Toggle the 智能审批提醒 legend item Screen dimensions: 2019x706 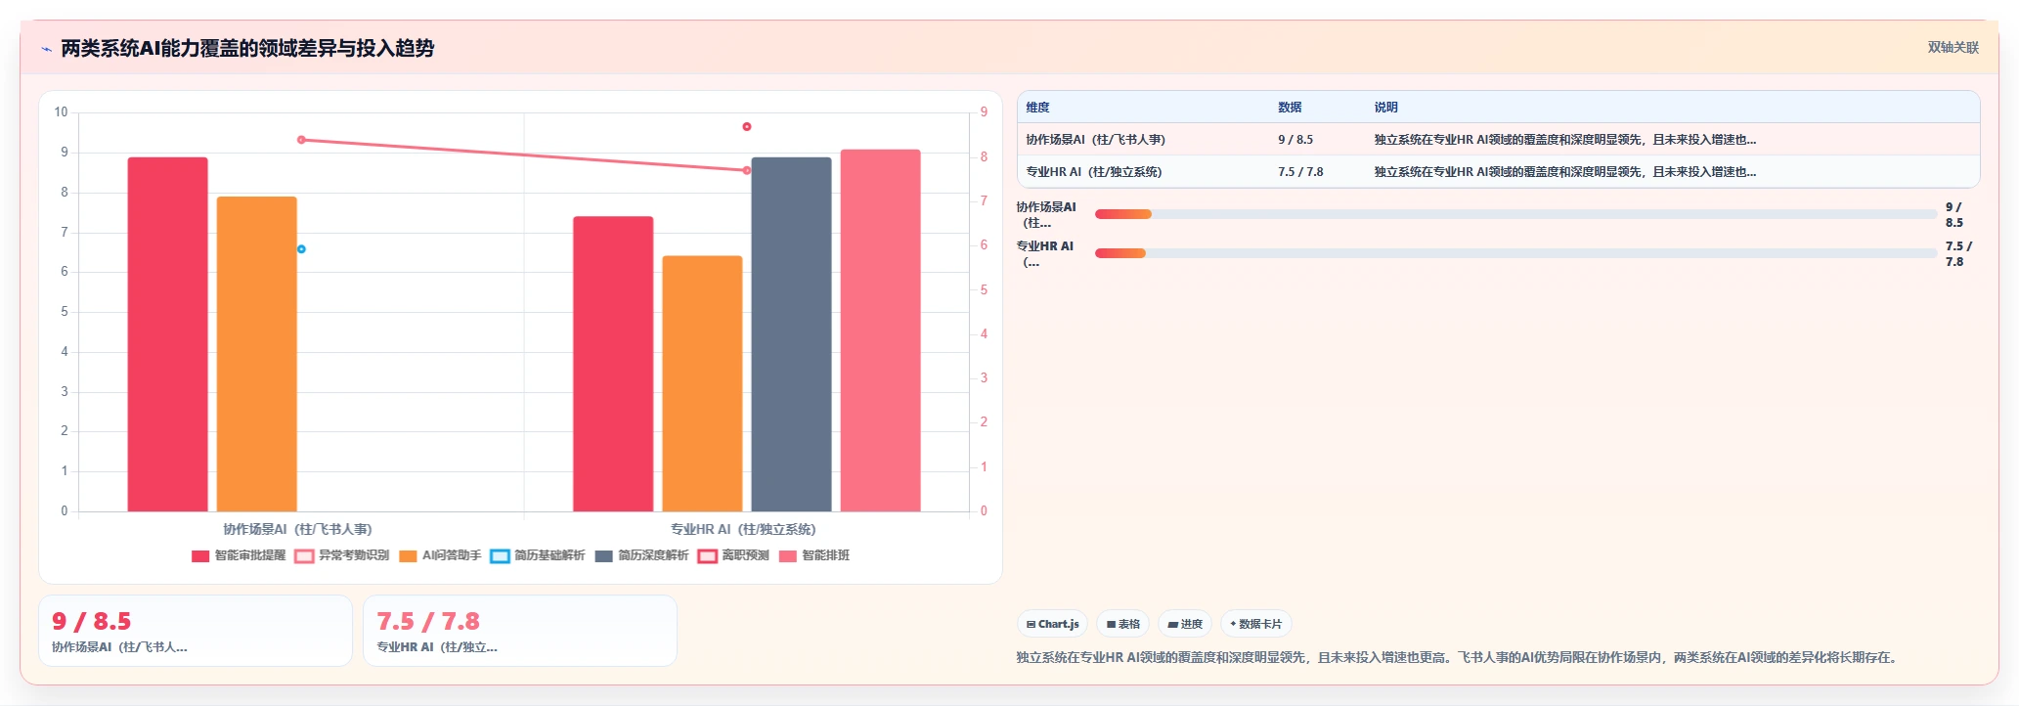point(239,555)
